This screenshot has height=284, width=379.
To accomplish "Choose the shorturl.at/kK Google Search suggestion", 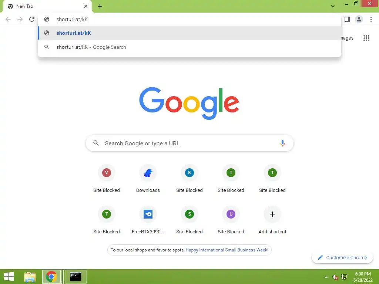I will coord(189,47).
